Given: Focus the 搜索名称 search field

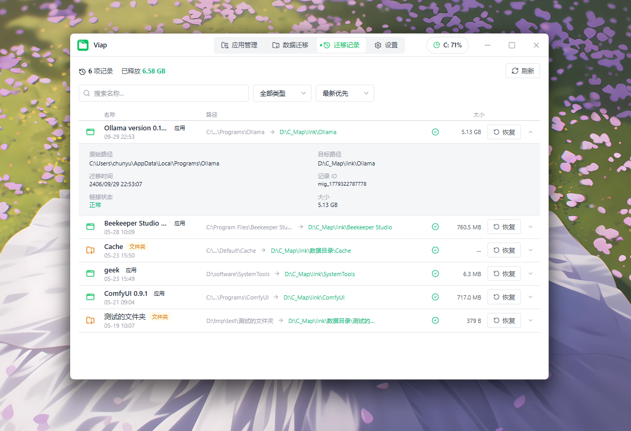Looking at the screenshot, I should coord(164,93).
